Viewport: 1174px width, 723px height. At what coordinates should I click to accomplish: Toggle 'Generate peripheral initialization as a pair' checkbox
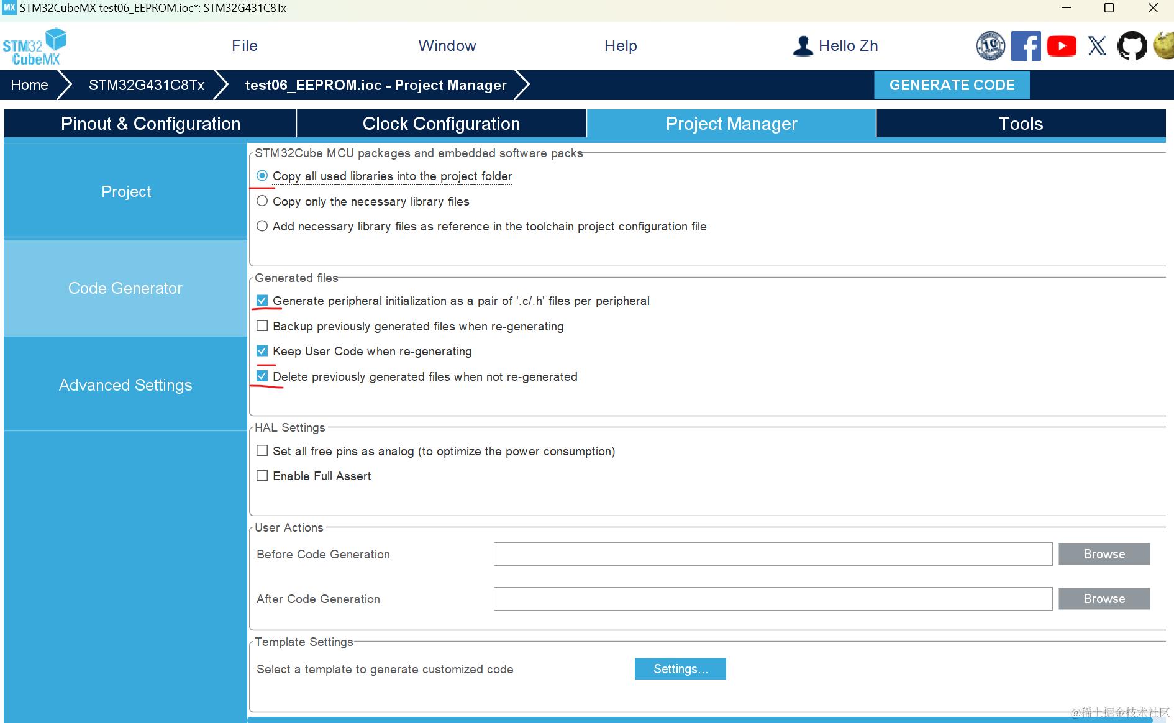262,301
